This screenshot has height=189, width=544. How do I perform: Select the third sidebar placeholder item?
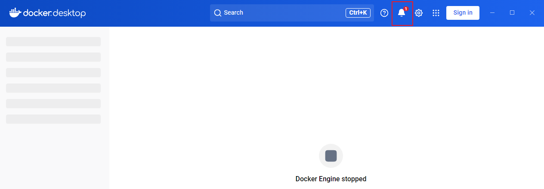coord(53,72)
